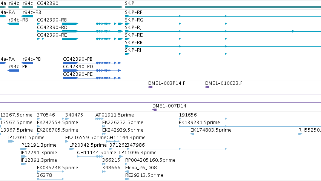Select the Ir94b-PB protein feature
Viewport: 321px width, 181px height.
click(x=13, y=71)
